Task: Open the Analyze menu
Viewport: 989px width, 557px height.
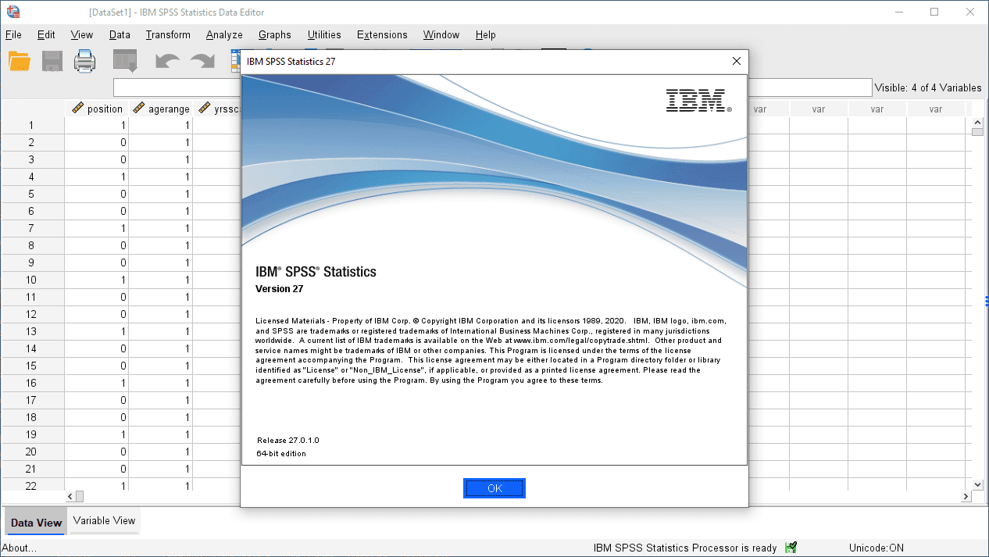Action: click(224, 34)
